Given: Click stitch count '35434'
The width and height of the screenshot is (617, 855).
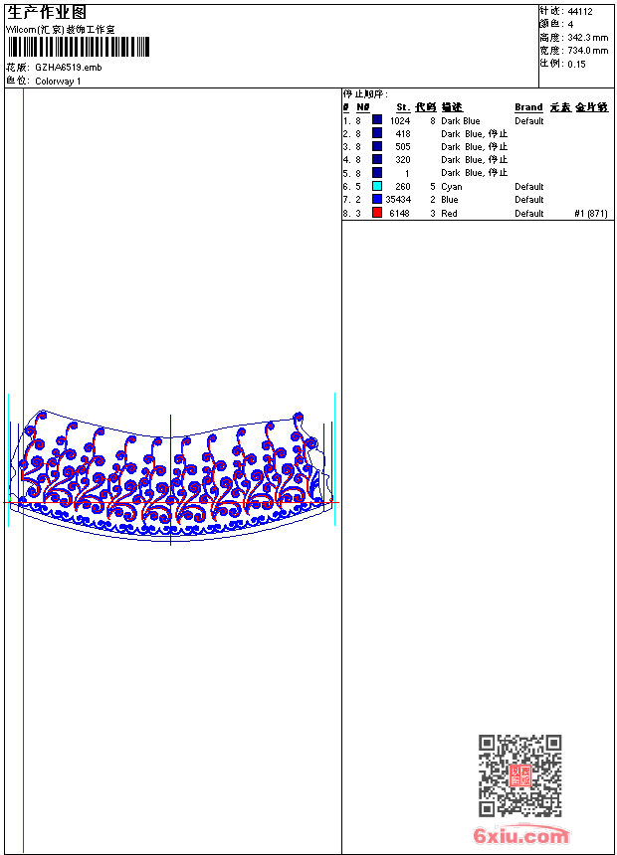Looking at the screenshot, I should tap(398, 200).
